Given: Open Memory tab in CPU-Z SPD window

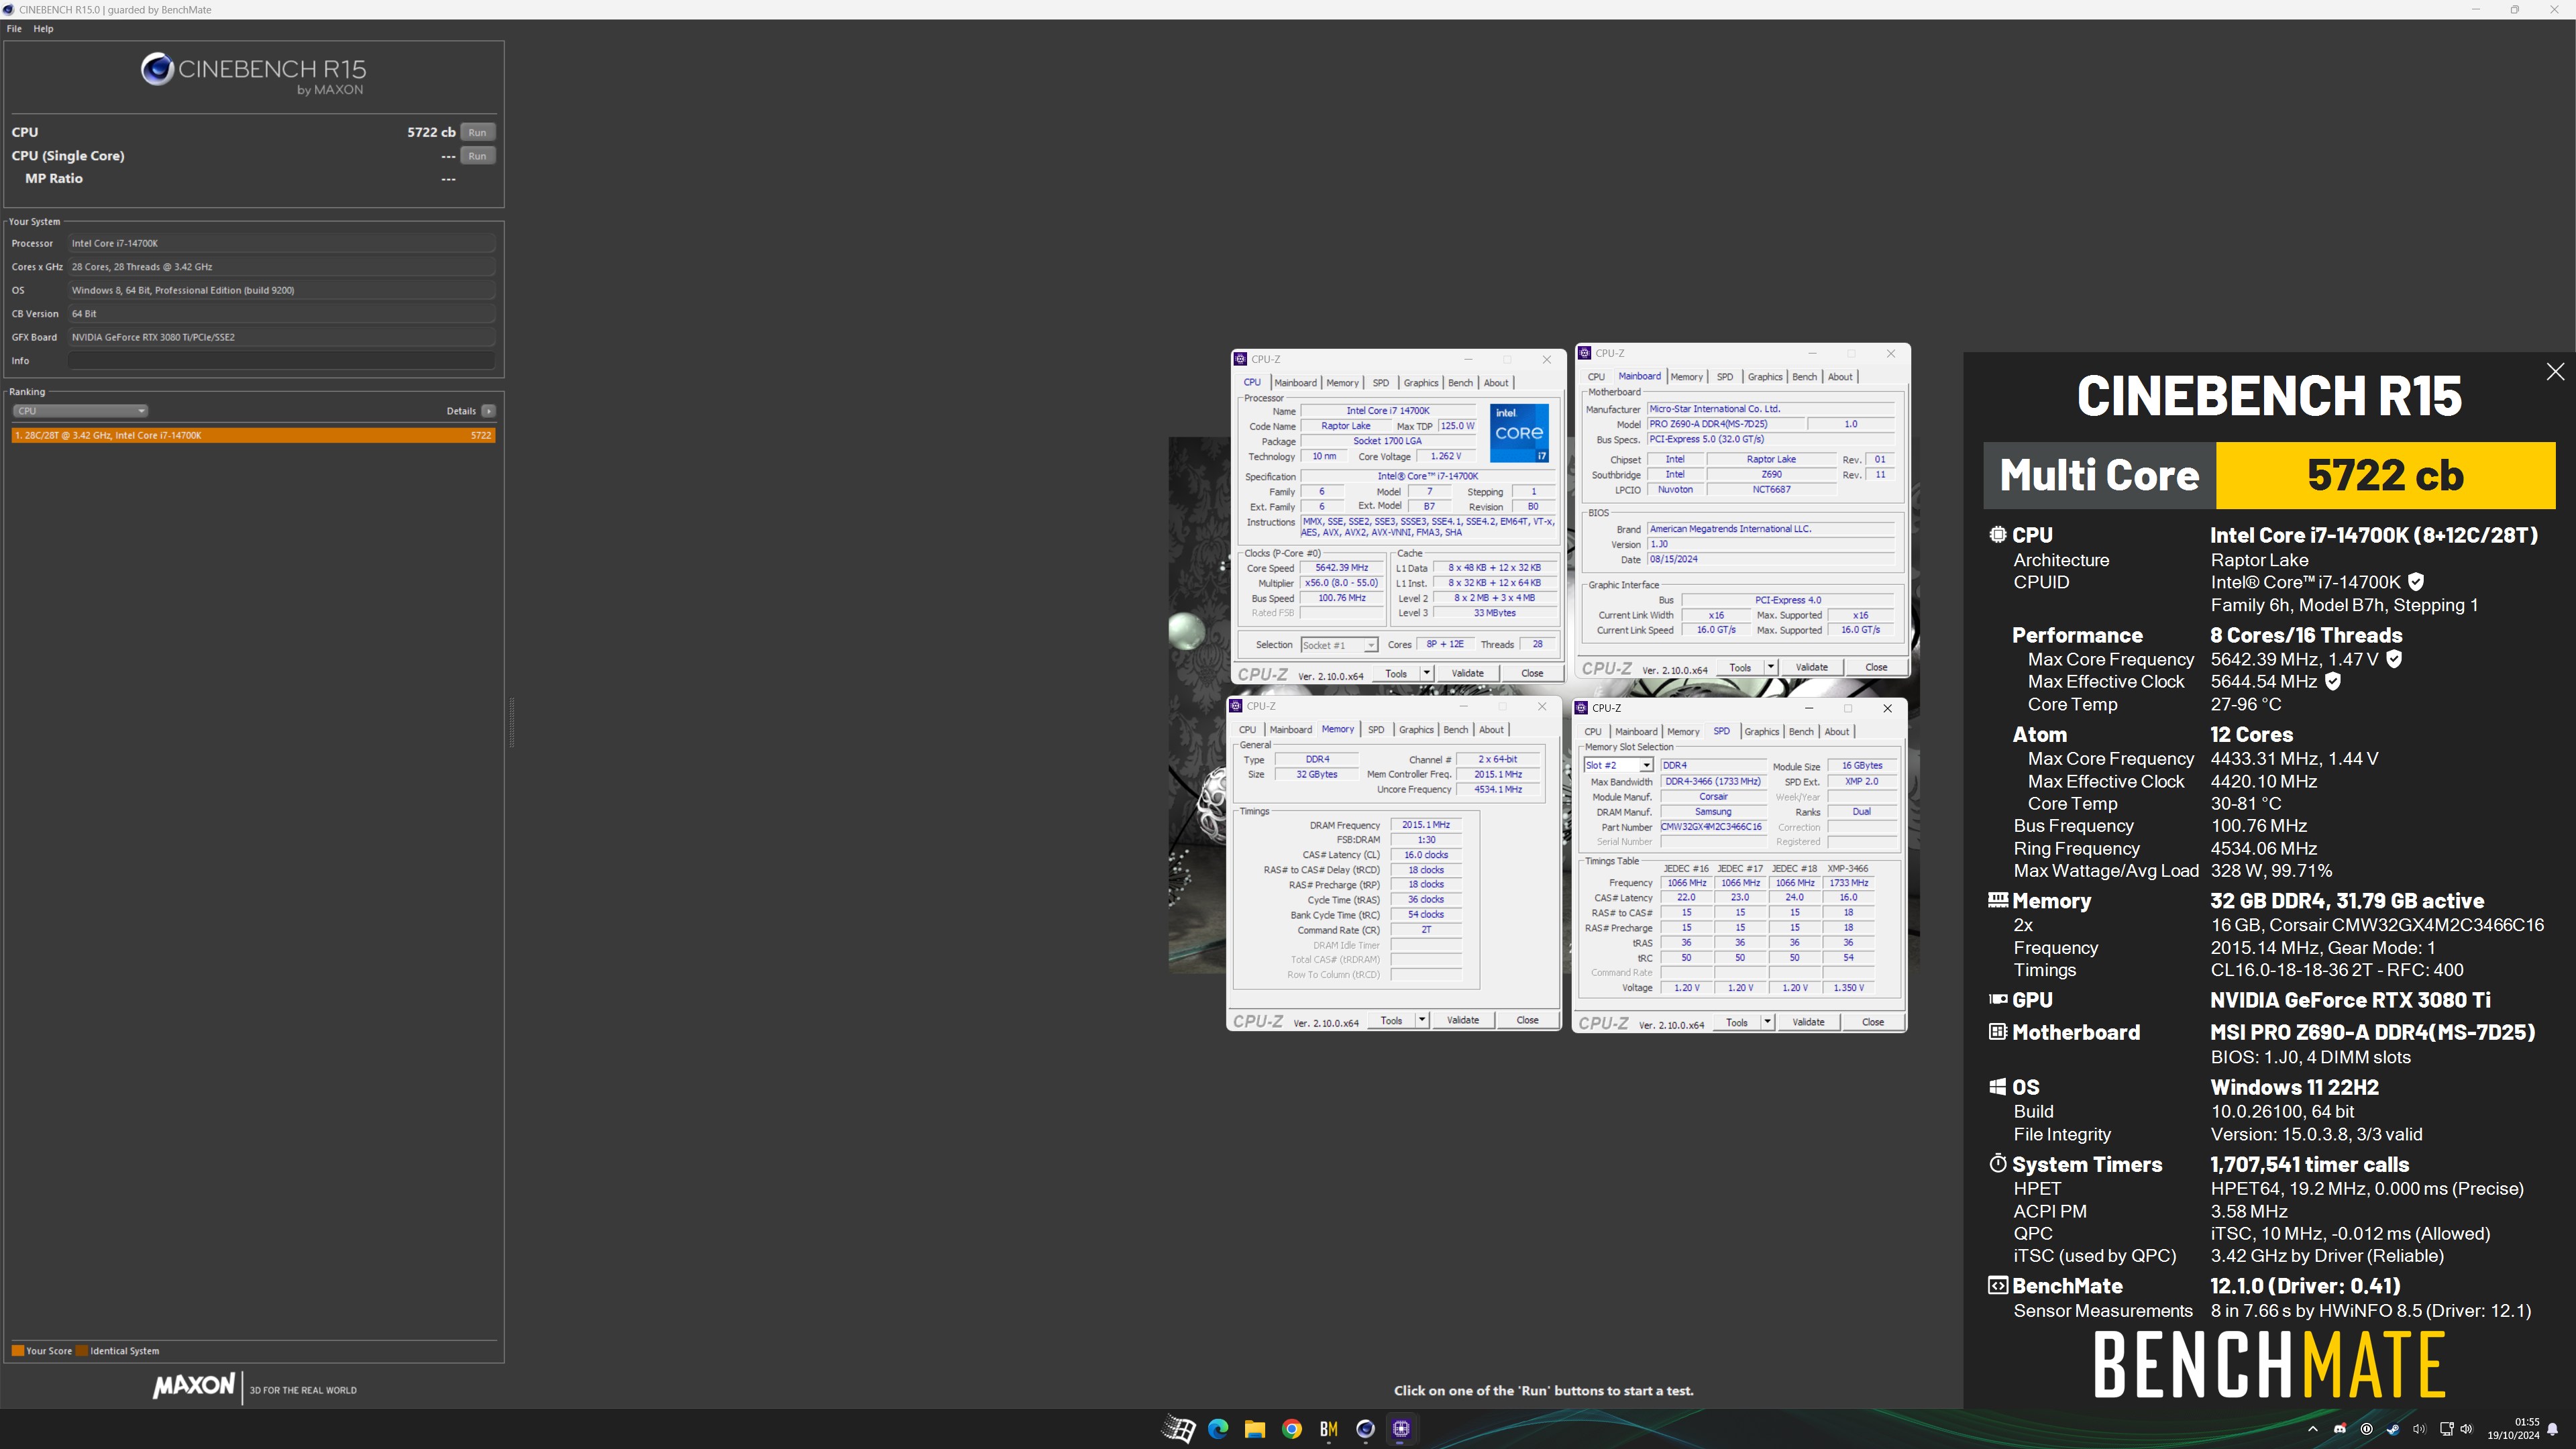Looking at the screenshot, I should 1683,732.
